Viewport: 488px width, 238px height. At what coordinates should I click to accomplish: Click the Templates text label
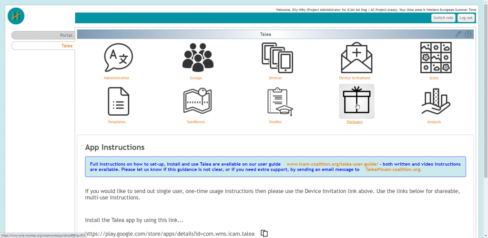[x=116, y=122]
